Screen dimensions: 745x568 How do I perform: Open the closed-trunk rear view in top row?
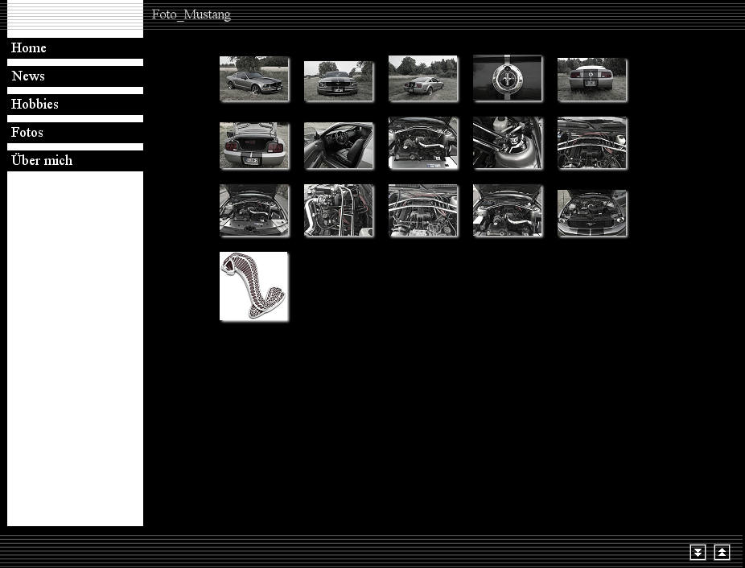point(591,79)
